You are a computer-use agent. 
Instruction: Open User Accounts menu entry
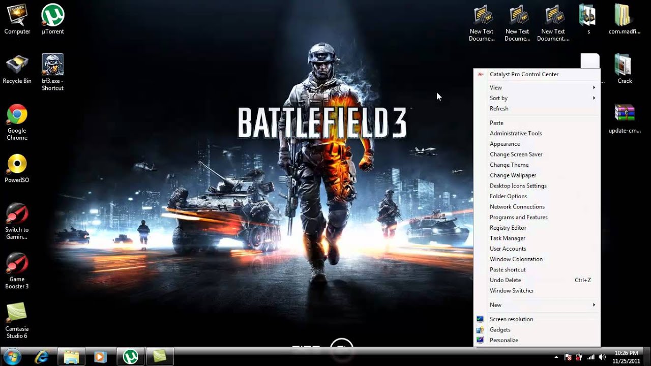[x=537, y=249]
